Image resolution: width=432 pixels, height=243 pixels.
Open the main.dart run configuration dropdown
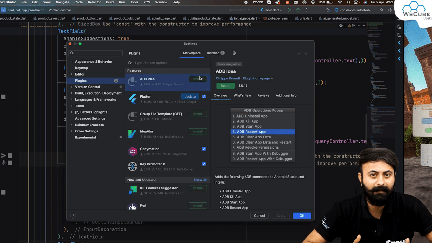271,10
